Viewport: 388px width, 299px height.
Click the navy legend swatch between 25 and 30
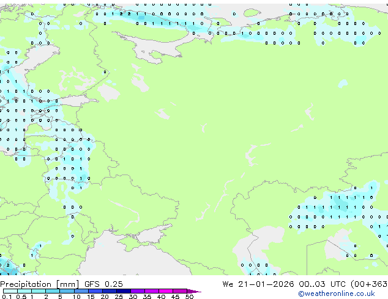[123, 291]
